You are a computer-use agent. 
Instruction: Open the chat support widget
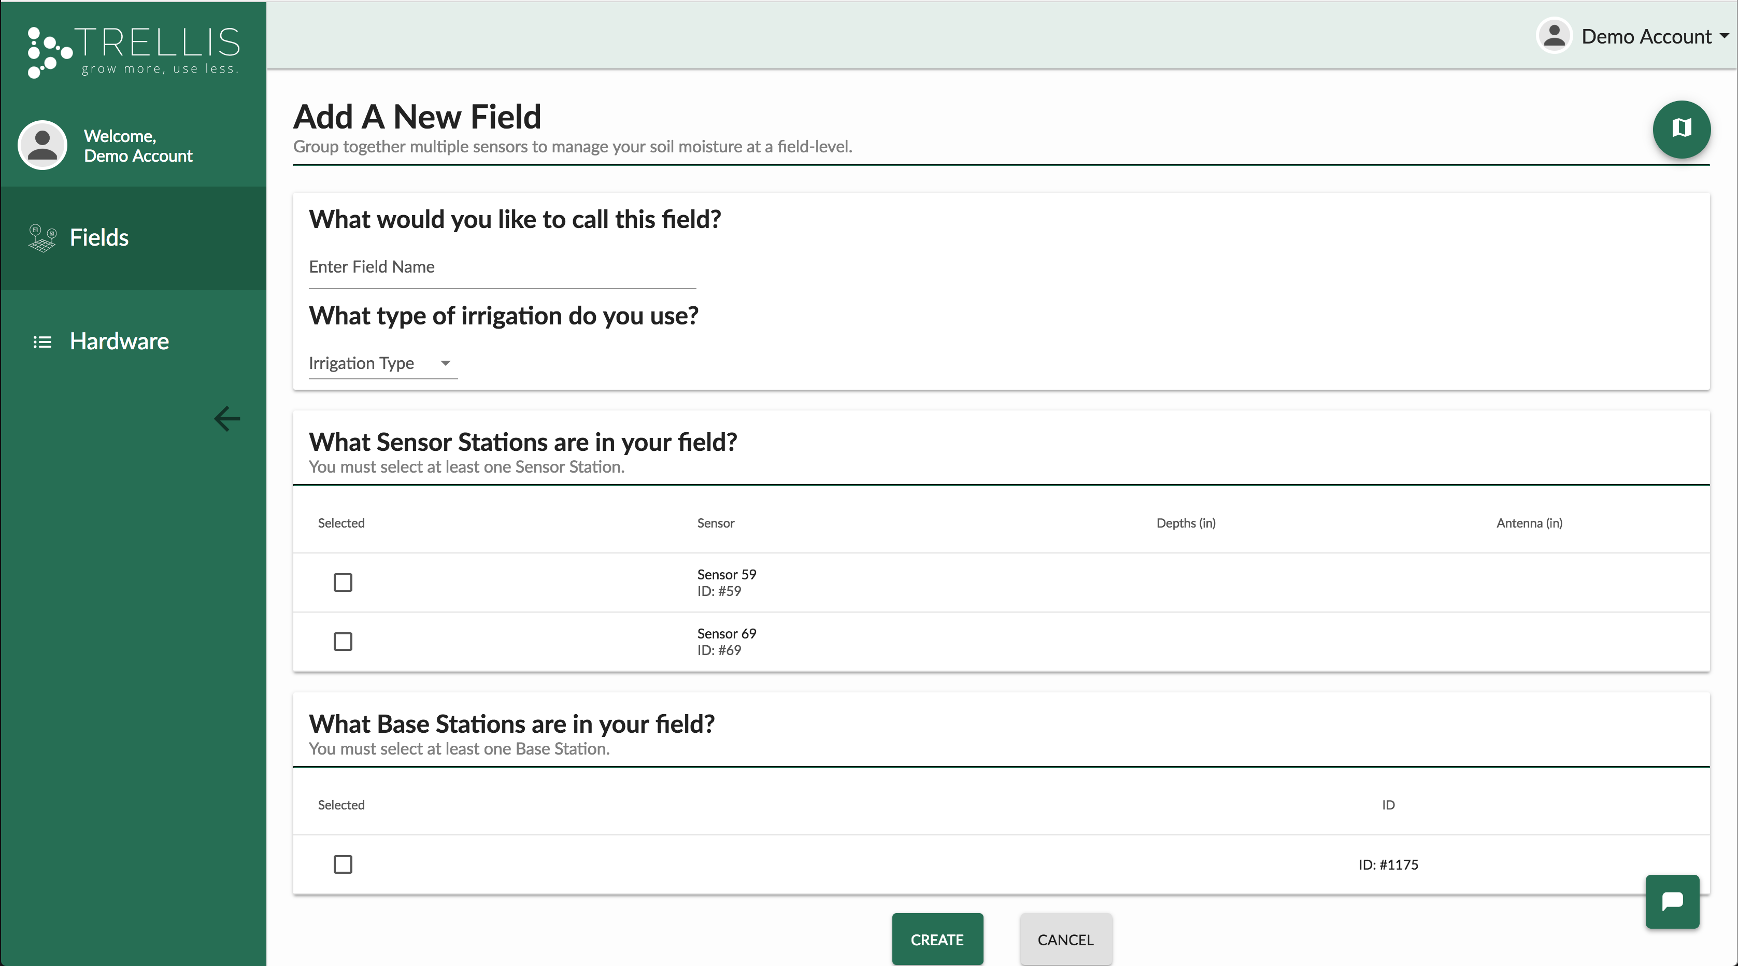[x=1672, y=901]
